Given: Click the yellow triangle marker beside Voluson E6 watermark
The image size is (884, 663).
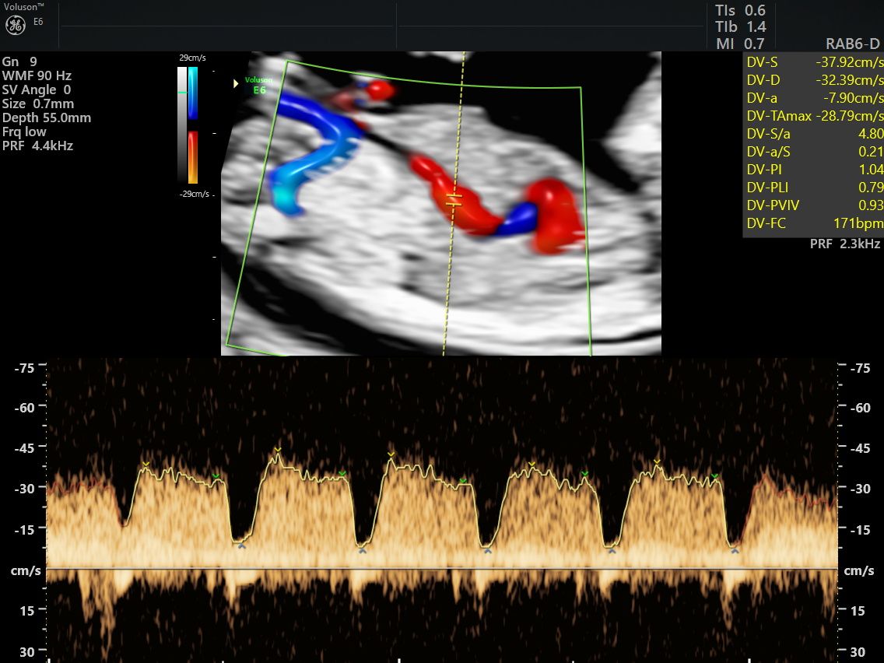Looking at the screenshot, I should coord(237,83).
